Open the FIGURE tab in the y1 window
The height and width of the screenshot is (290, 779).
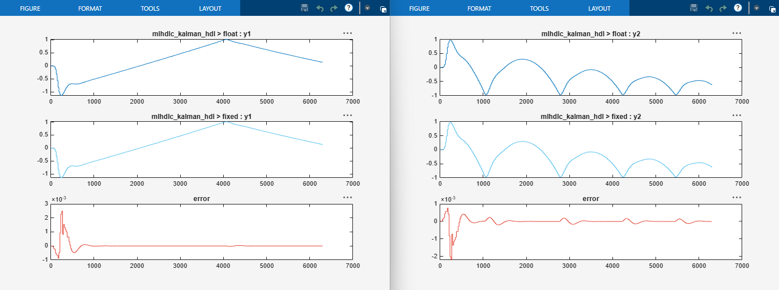click(x=30, y=8)
